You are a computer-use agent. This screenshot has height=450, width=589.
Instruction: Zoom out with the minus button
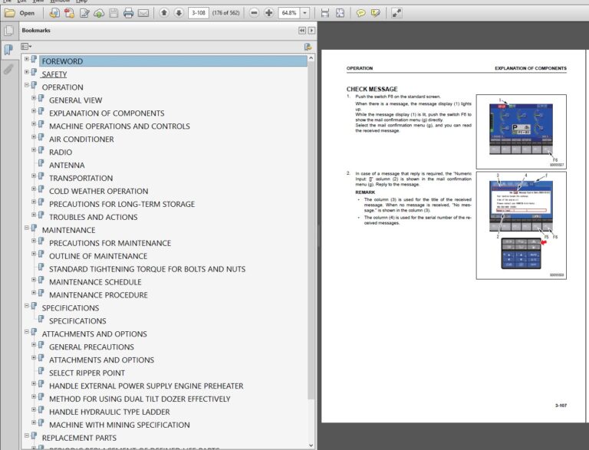pyautogui.click(x=255, y=13)
